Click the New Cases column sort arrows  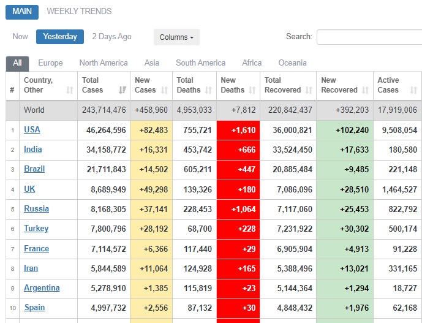click(165, 90)
